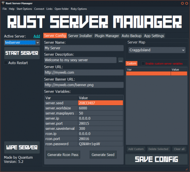Select the server.worldsize value 6000
This screenshot has width=190, height=172.
[101, 108]
